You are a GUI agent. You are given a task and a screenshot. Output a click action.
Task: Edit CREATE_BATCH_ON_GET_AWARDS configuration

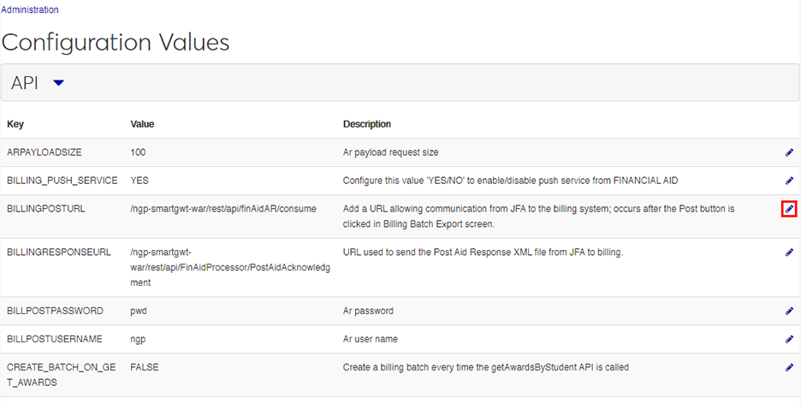789,367
